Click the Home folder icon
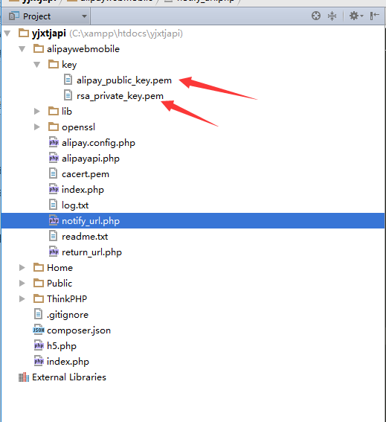Viewport: 386px width, 422px height. tap(39, 267)
